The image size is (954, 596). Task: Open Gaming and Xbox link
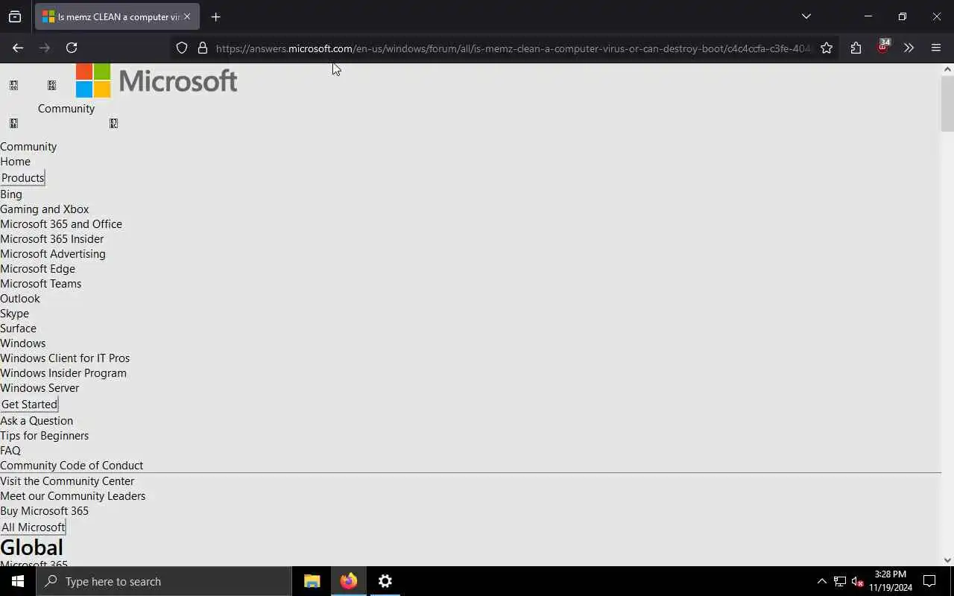coord(44,209)
